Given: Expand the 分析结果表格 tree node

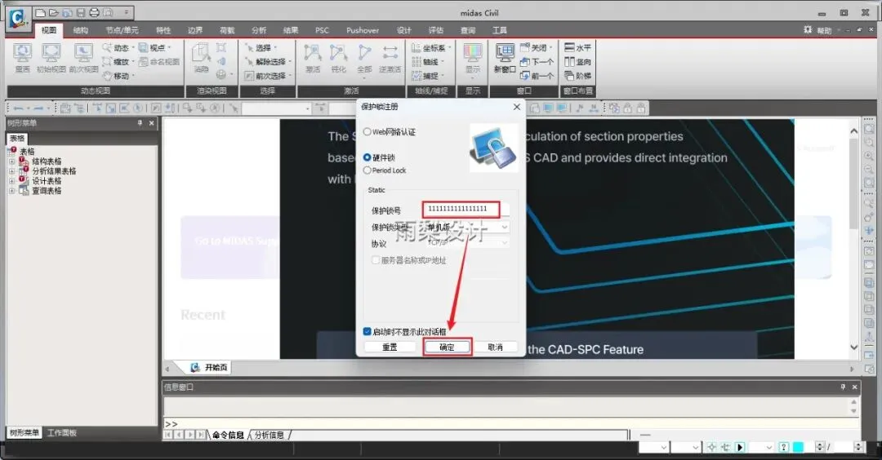Looking at the screenshot, I should [11, 171].
